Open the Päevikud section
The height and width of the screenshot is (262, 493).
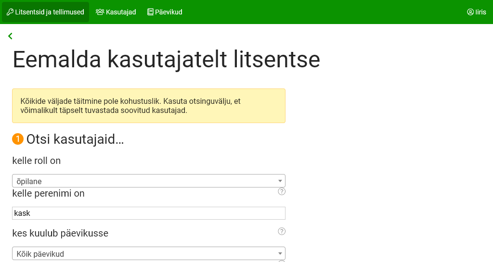169,12
